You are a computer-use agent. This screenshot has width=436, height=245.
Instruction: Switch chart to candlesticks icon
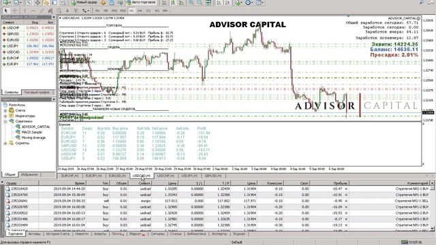pos(173,3)
